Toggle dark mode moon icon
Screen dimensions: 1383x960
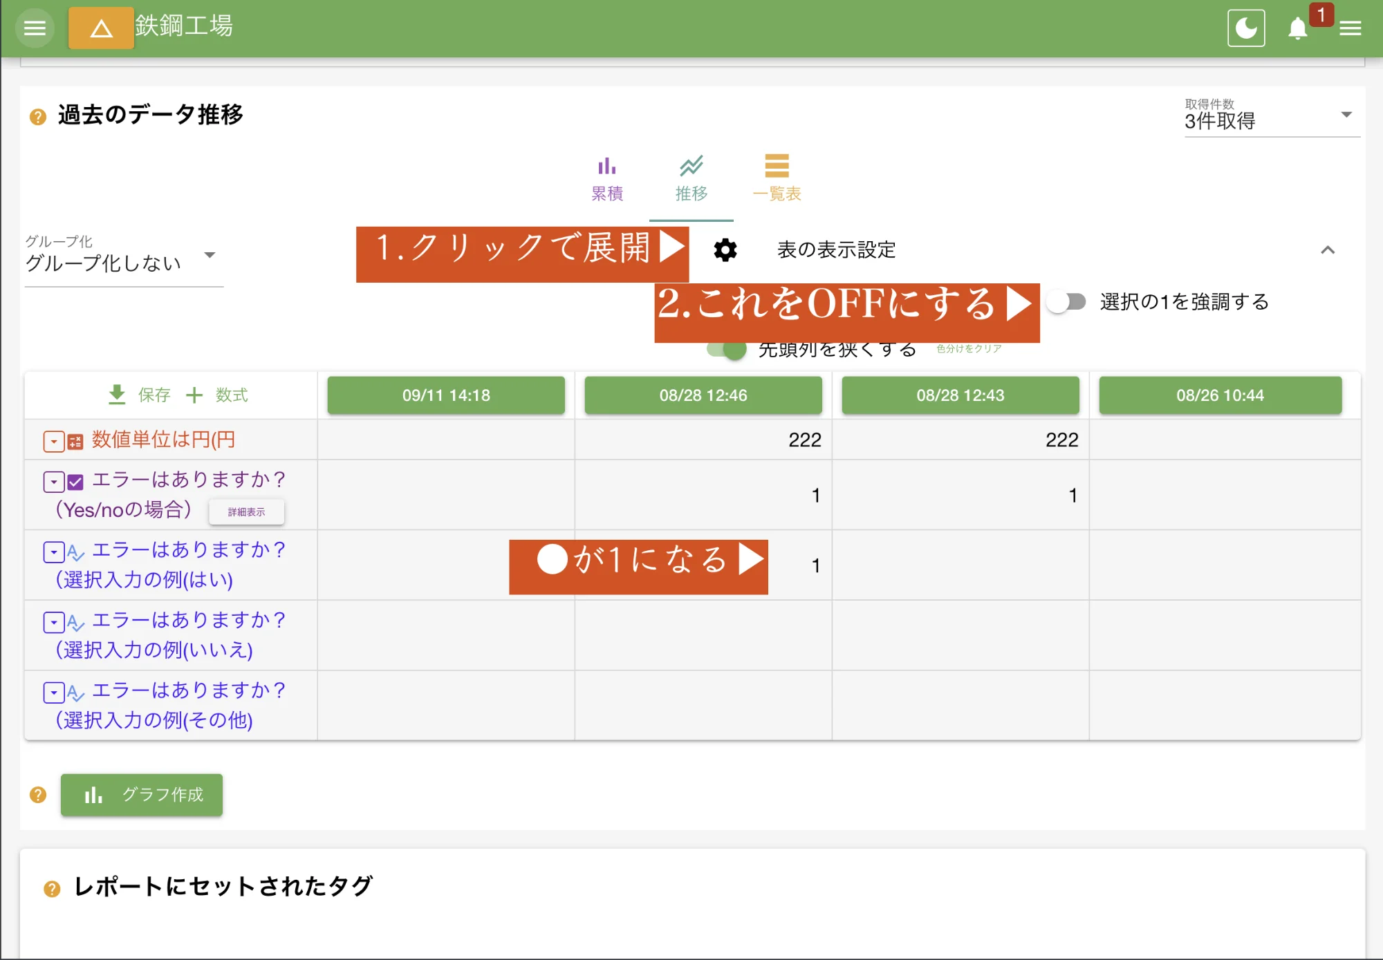(1246, 28)
